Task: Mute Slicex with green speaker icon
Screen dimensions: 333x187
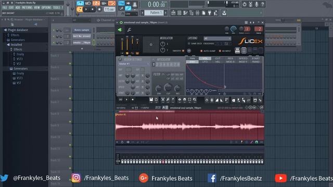Action: click(120, 30)
